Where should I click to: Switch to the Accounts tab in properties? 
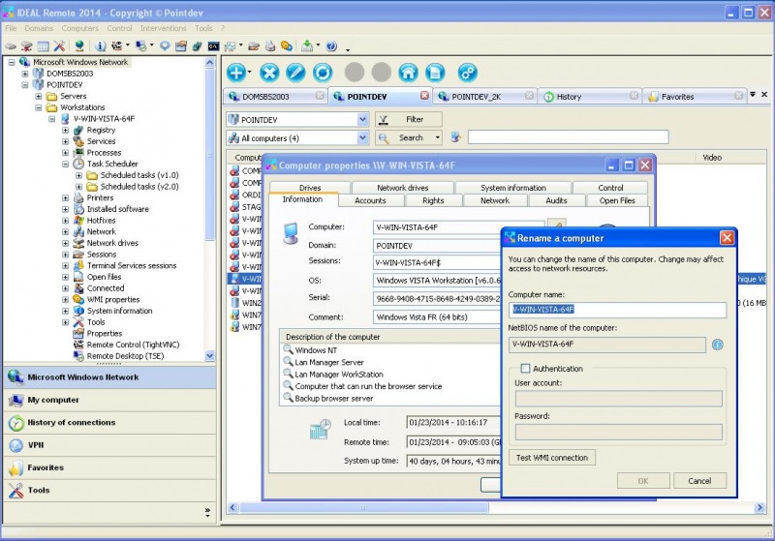pos(370,200)
